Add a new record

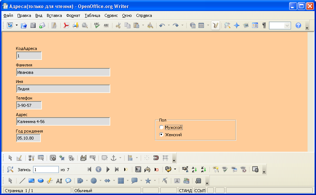coord(126,170)
